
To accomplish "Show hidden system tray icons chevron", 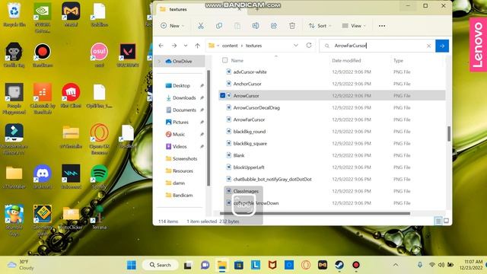I will 396,265.
